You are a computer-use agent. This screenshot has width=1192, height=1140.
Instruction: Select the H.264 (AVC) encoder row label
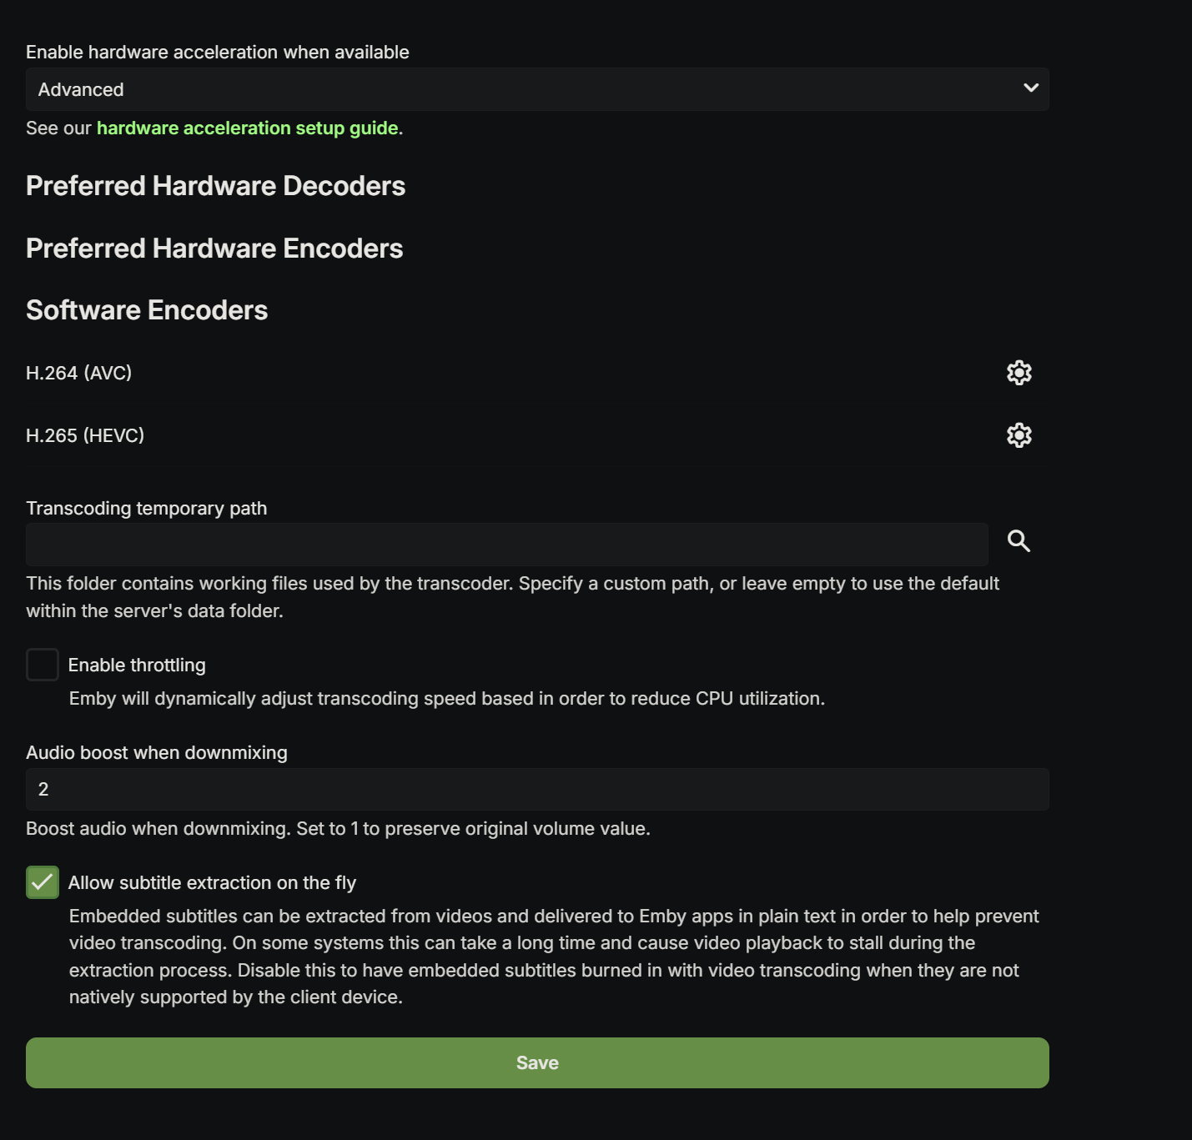(x=79, y=373)
